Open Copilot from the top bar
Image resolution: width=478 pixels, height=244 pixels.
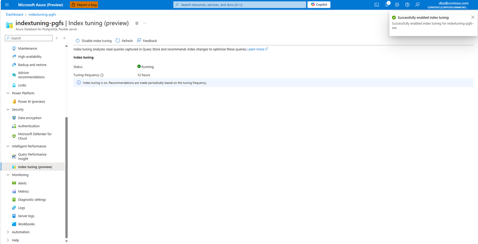[319, 5]
